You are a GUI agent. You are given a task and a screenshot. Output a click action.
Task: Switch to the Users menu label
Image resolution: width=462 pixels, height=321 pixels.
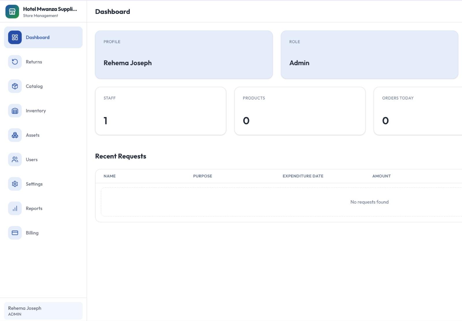coord(31,159)
